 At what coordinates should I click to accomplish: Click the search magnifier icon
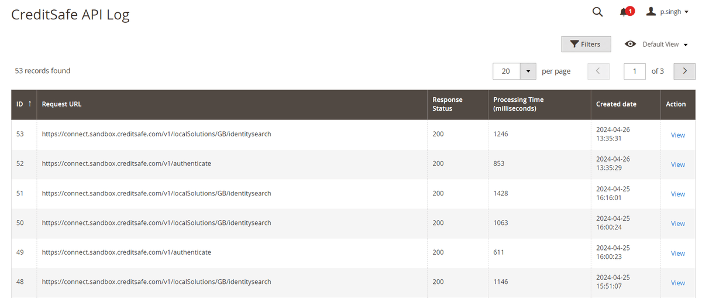(x=597, y=12)
